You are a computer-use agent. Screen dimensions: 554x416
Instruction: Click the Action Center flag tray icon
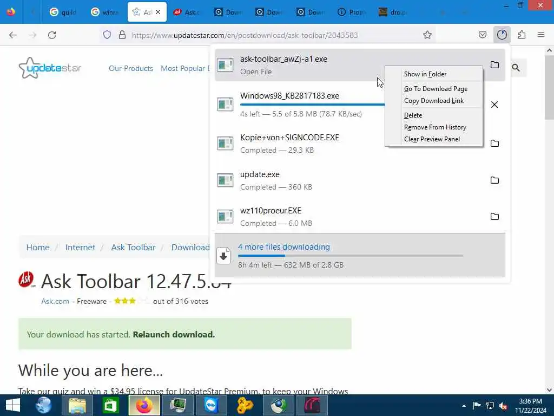477,406
